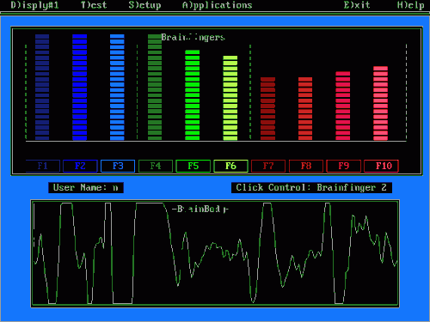Open the D)isply#1 menu
Viewport: 430px width, 322px height.
[34, 5]
